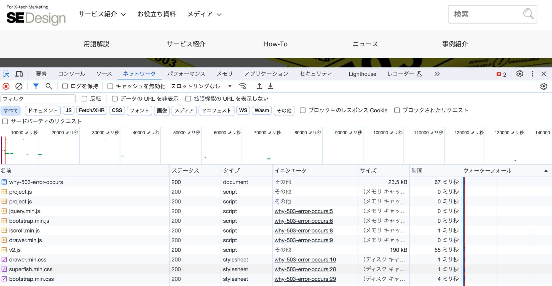Sort by サイズ column header

point(384,171)
